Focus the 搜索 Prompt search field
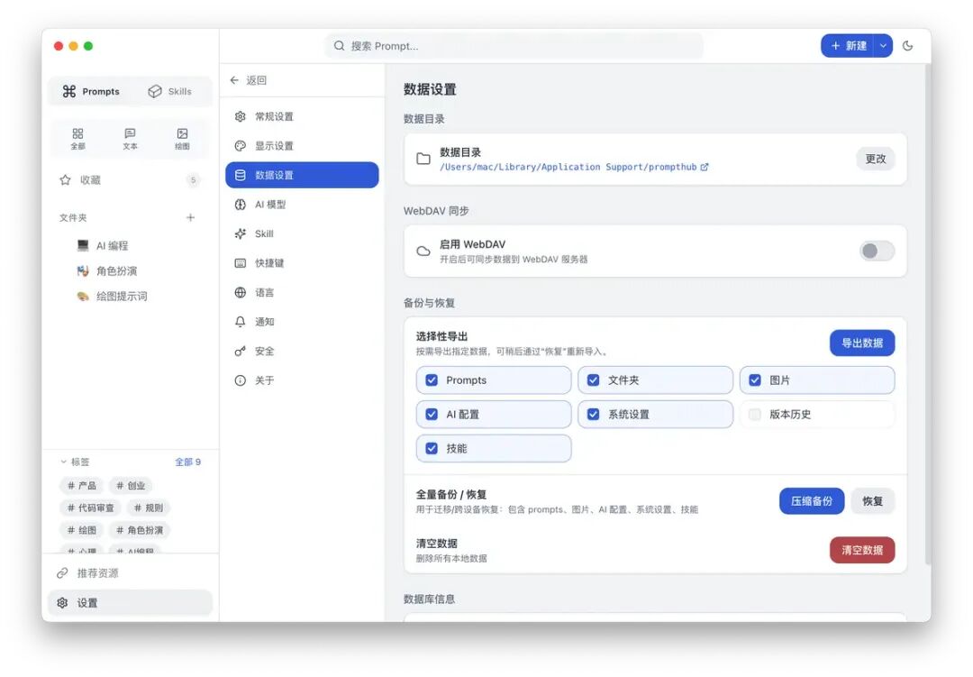 pyautogui.click(x=514, y=46)
